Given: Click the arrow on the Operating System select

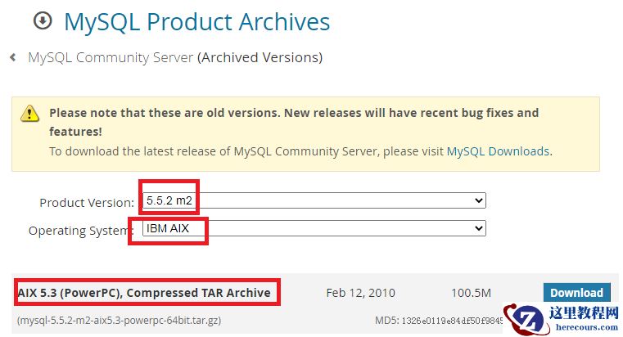Looking at the screenshot, I should coord(479,228).
